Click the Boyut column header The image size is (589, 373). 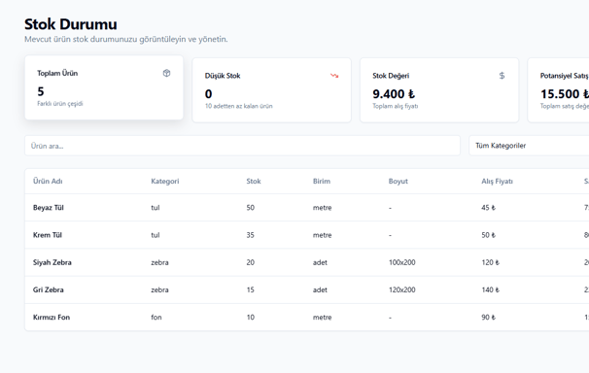point(398,182)
